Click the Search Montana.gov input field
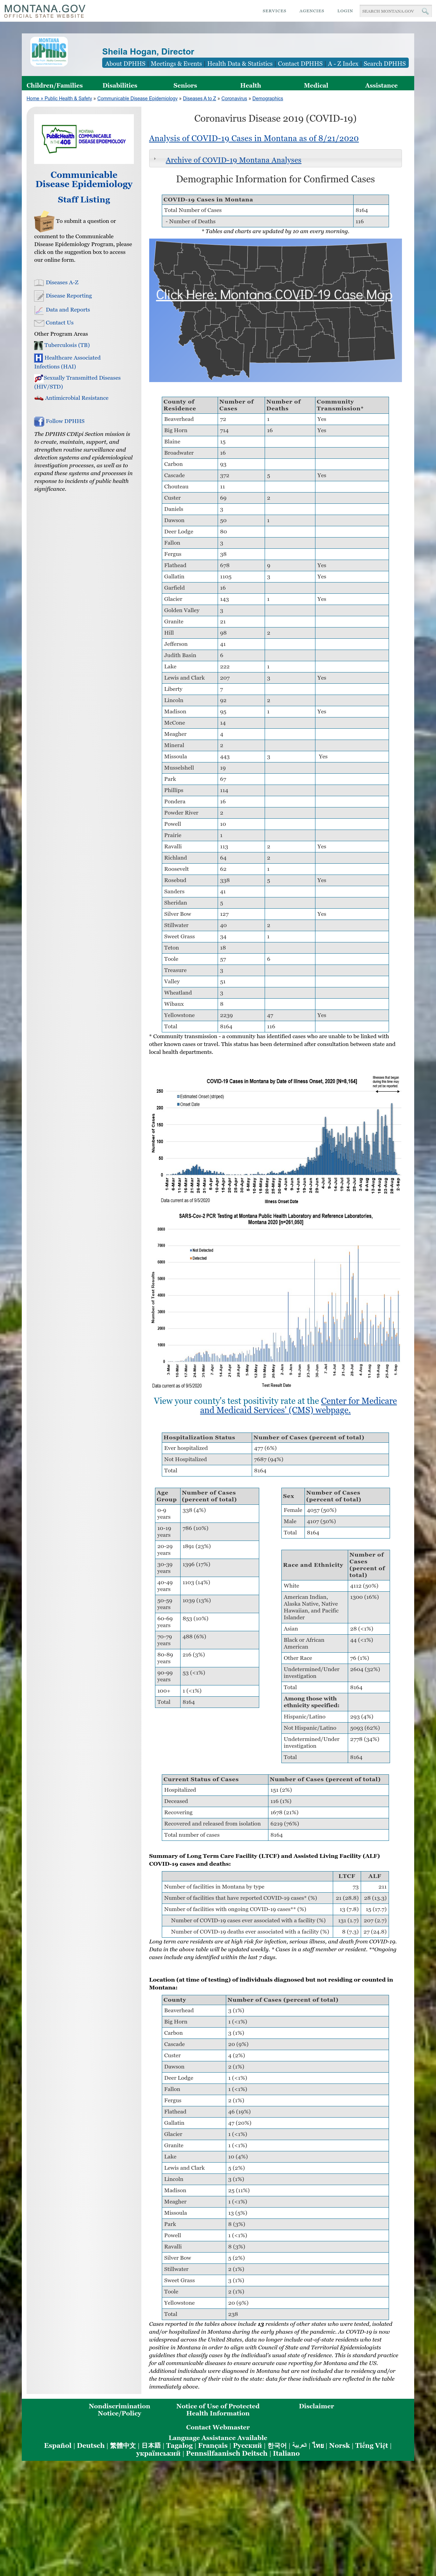Screen dimensions: 436x2576 (387, 11)
